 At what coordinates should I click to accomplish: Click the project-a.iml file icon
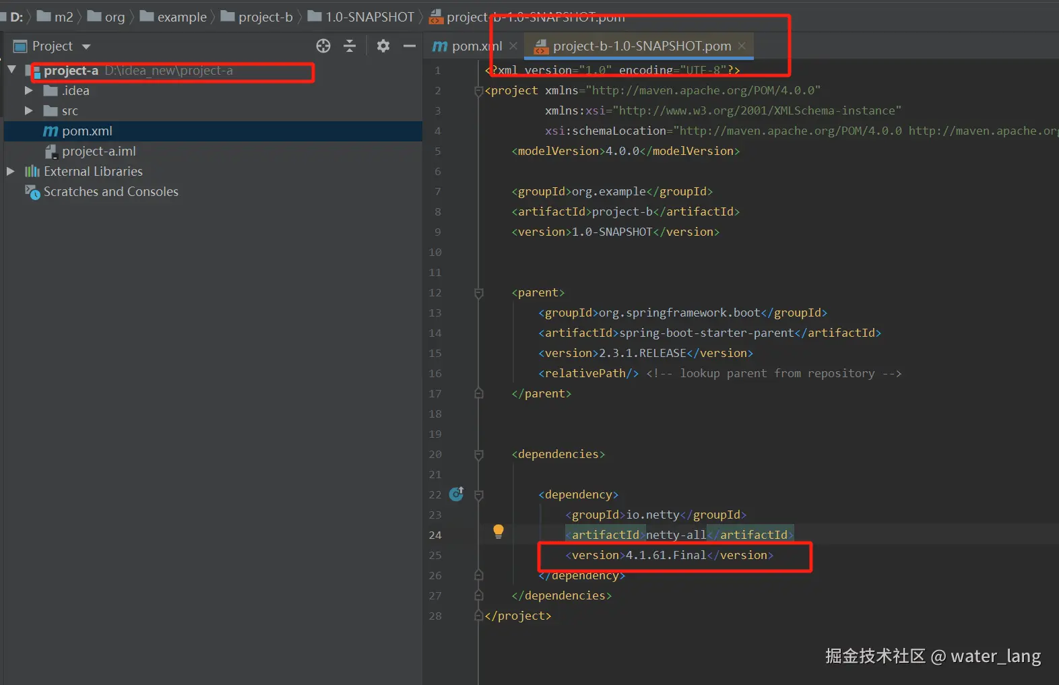pos(51,152)
